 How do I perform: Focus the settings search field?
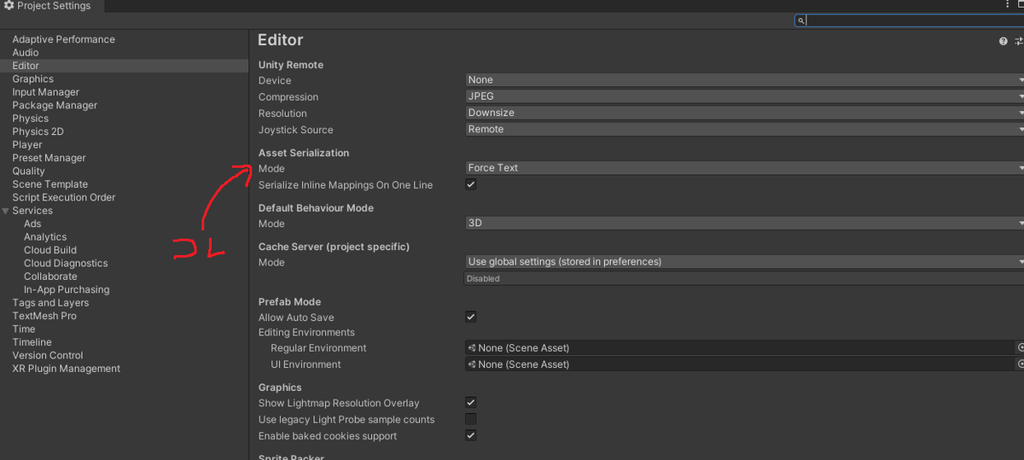coord(913,20)
